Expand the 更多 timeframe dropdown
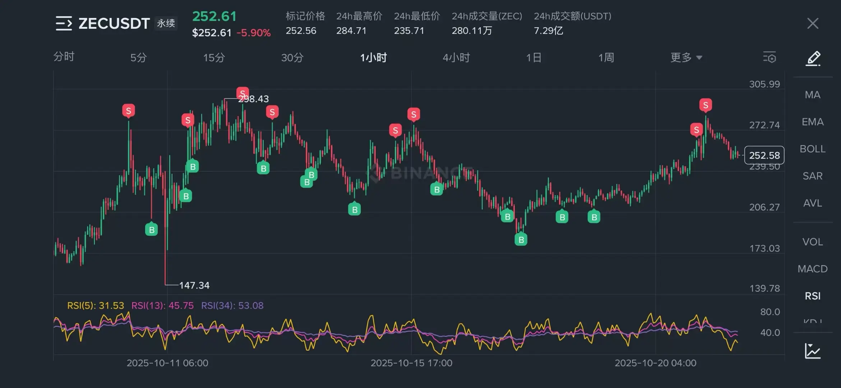This screenshot has width=841, height=388. tap(686, 57)
